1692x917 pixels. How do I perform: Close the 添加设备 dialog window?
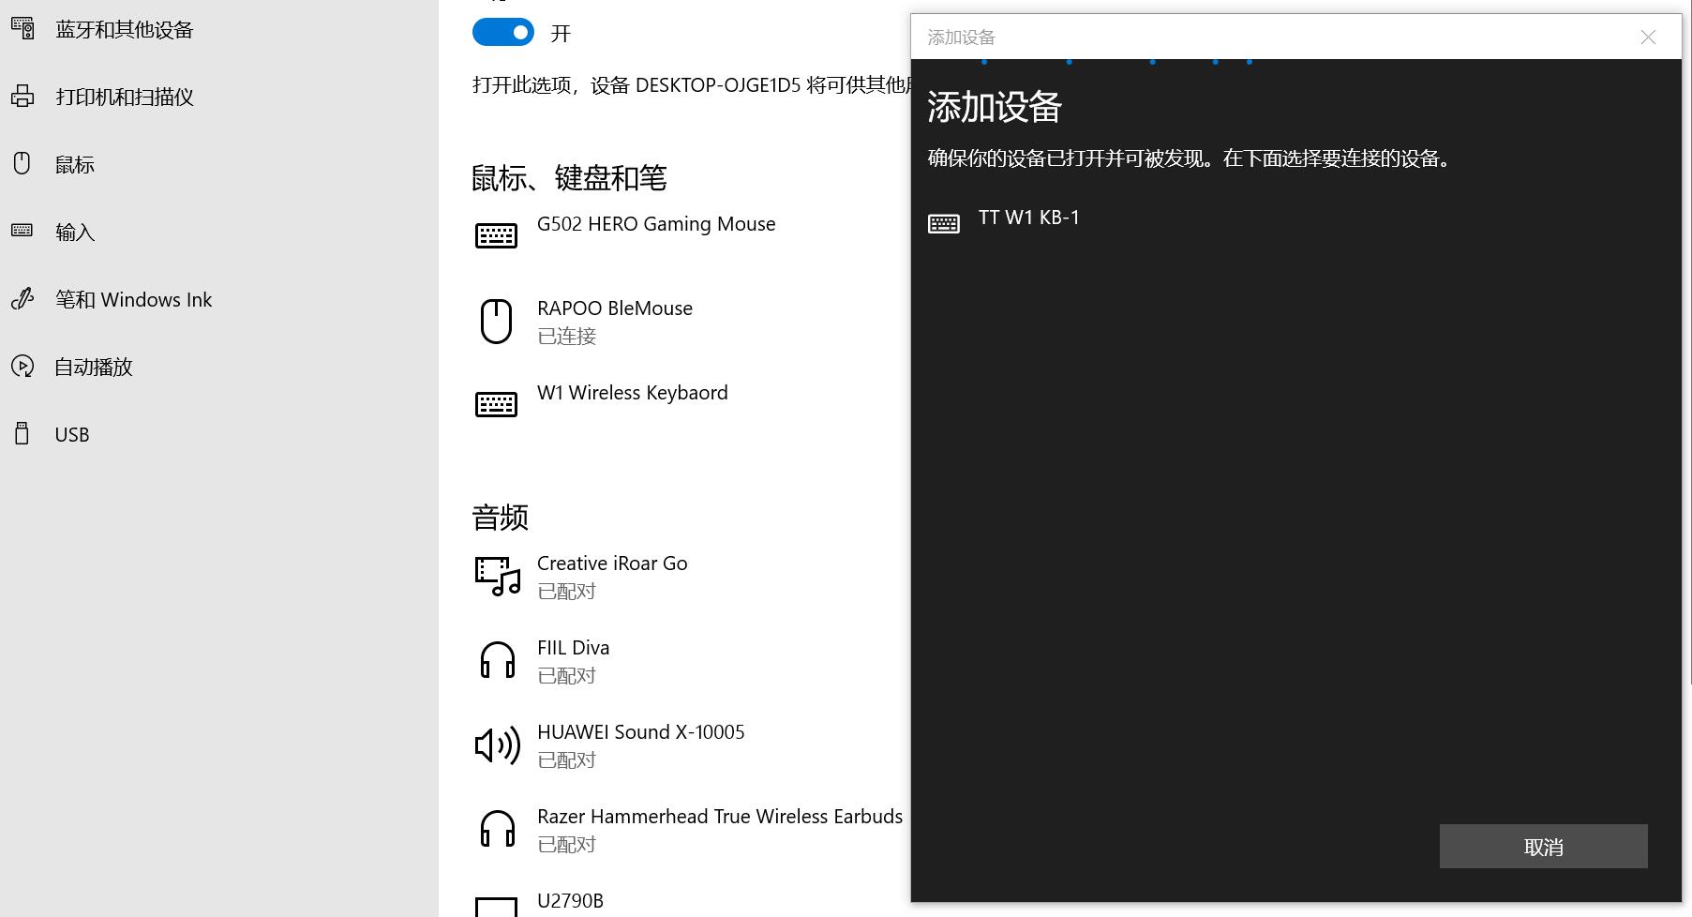[1648, 38]
